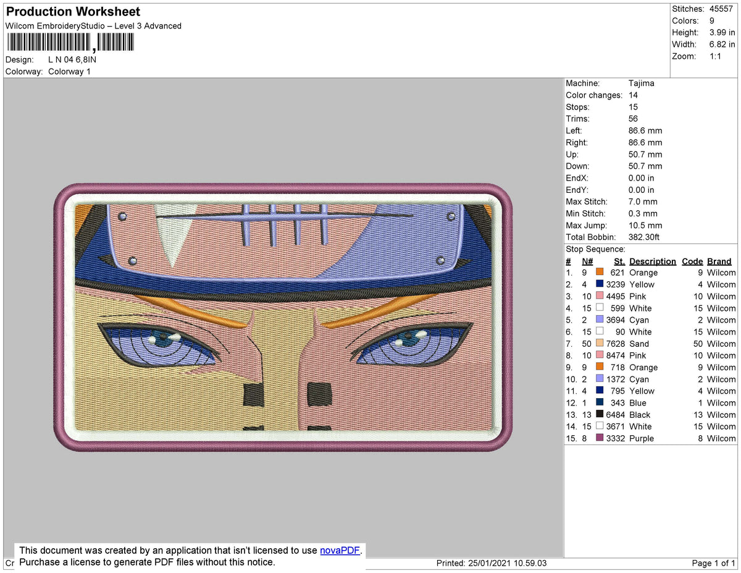Image resolution: width=741 pixels, height=573 pixels.
Task: Select the Left value 86.6 mm
Action: click(645, 130)
